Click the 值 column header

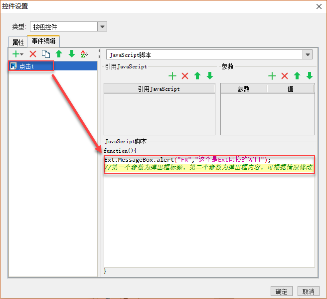click(x=291, y=89)
